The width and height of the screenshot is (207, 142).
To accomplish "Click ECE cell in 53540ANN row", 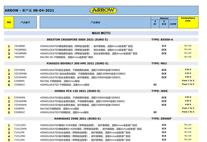I will [164, 101].
